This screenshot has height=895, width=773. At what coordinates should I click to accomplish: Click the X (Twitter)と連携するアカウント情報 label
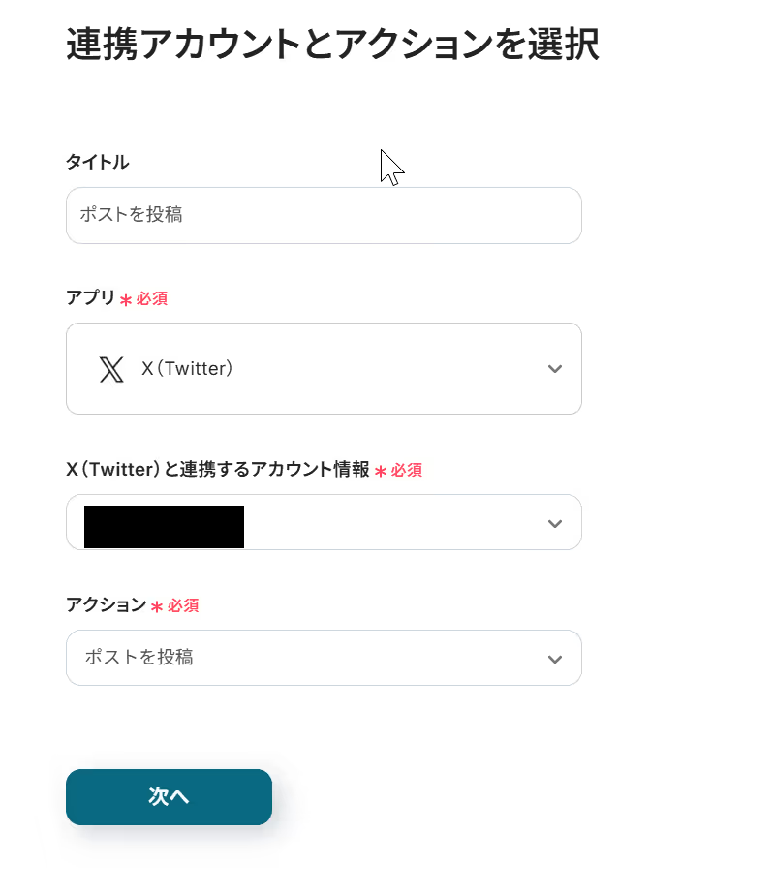(x=218, y=470)
